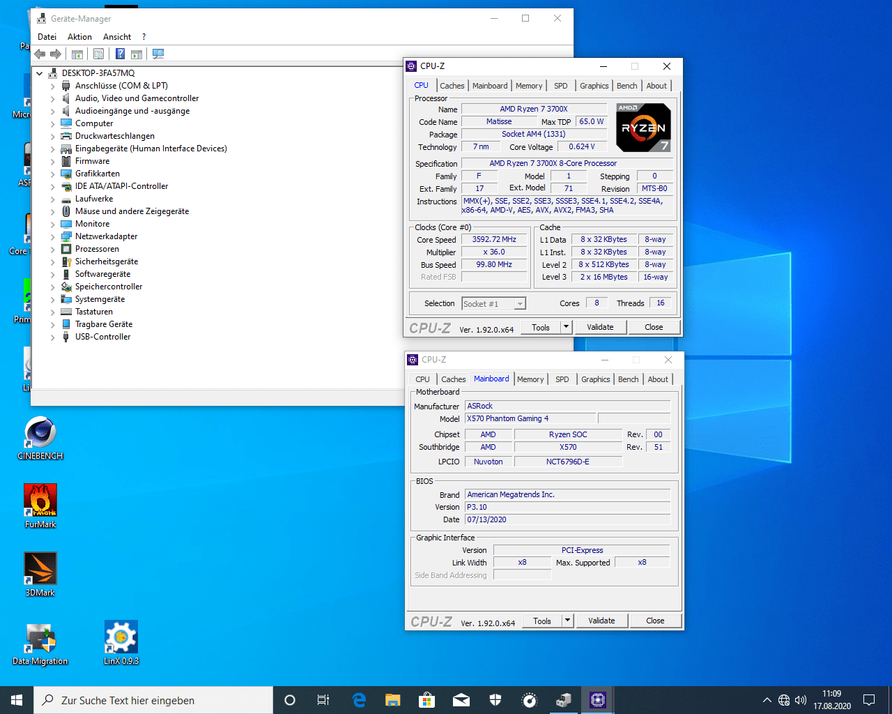The image size is (892, 714).
Task: Open the Mail app from the taskbar
Action: (461, 700)
